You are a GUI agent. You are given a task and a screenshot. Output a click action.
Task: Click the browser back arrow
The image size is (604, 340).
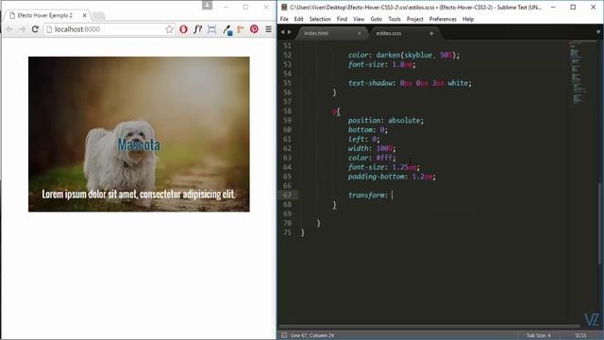pyautogui.click(x=10, y=29)
